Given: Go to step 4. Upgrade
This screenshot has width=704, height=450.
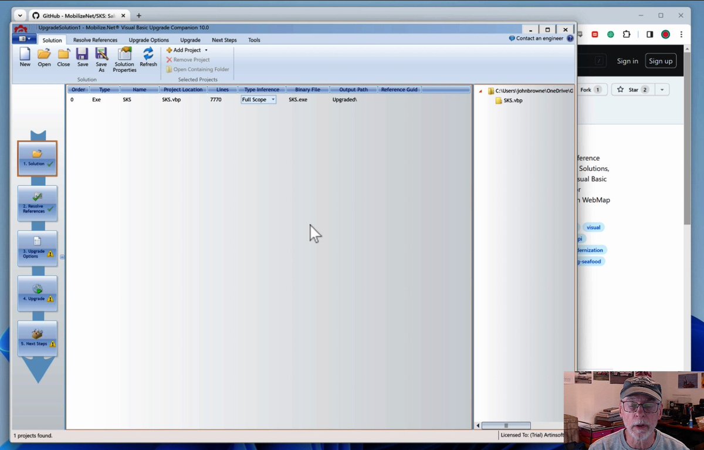Looking at the screenshot, I should (37, 293).
